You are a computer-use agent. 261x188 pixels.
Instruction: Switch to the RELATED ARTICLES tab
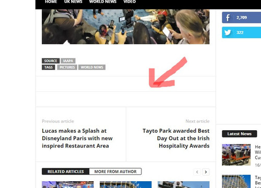click(66, 171)
